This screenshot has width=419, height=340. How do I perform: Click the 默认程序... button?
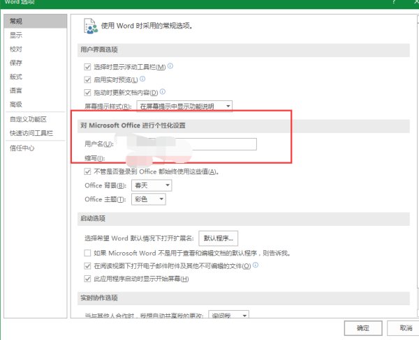pyautogui.click(x=219, y=238)
